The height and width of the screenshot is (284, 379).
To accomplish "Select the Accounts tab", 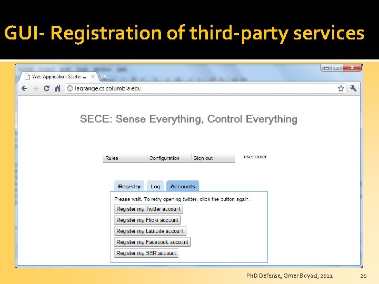I will 183,186.
